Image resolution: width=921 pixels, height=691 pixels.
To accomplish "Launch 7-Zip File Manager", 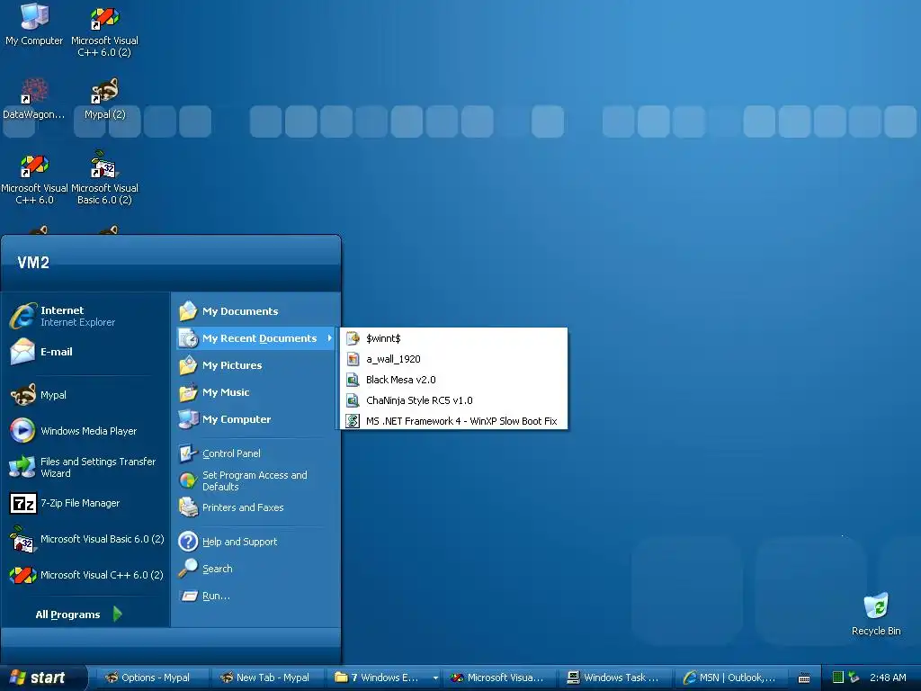I will coord(85,503).
